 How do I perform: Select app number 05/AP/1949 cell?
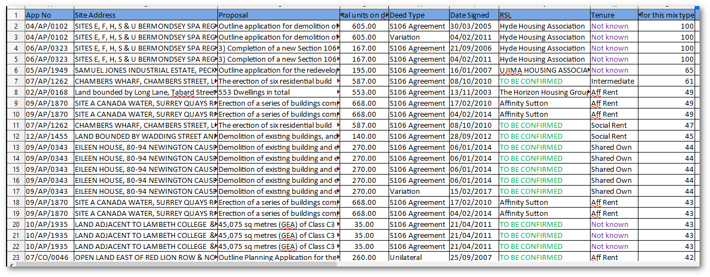(49, 70)
